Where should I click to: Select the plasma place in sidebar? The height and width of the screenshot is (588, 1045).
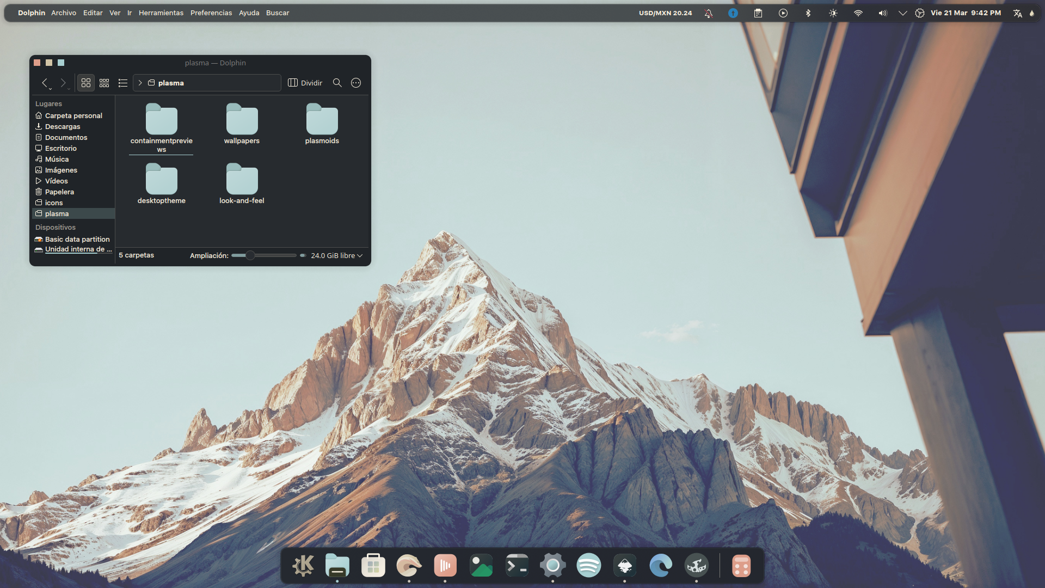click(x=73, y=213)
